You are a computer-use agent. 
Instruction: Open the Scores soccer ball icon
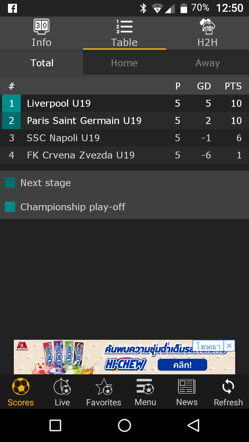(21, 387)
